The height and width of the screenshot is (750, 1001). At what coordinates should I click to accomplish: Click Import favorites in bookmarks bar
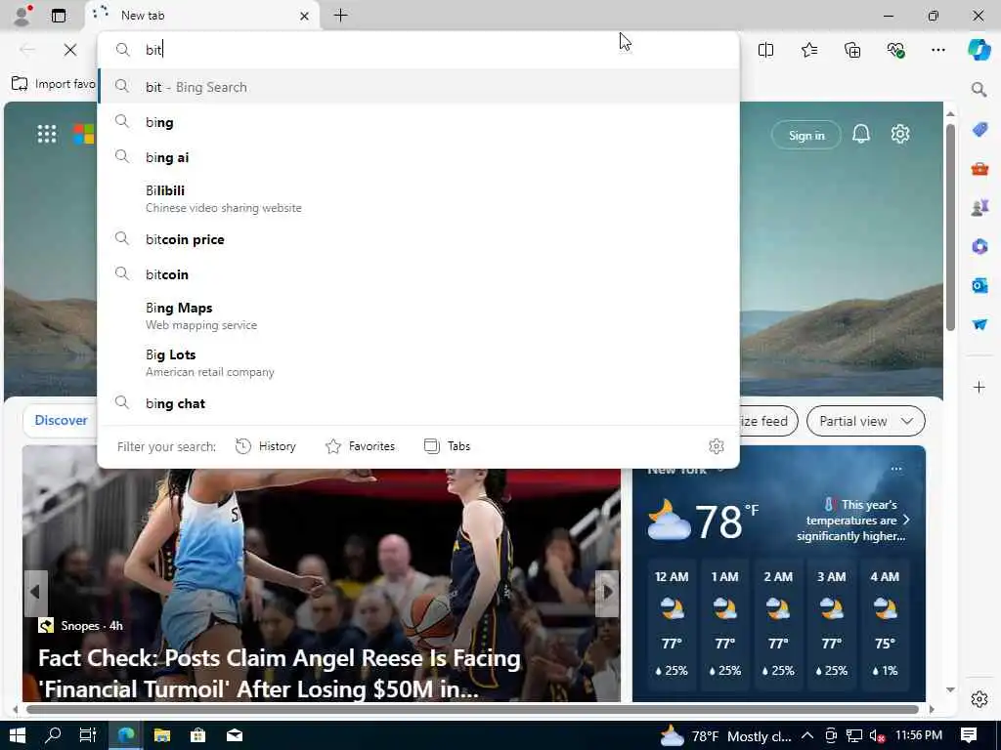pyautogui.click(x=53, y=84)
